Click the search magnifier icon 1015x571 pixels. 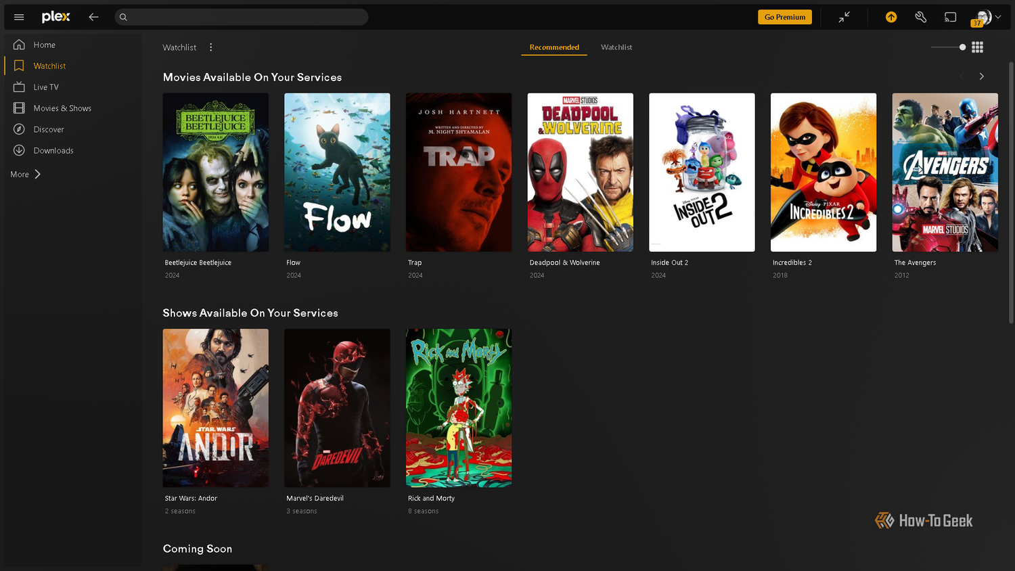(x=123, y=17)
